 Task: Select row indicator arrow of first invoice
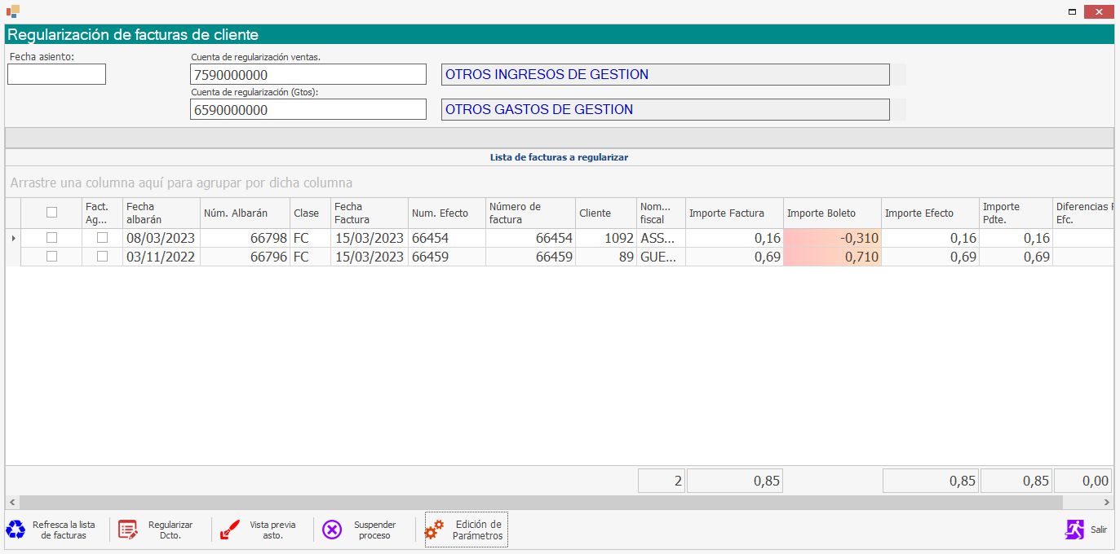(12, 238)
